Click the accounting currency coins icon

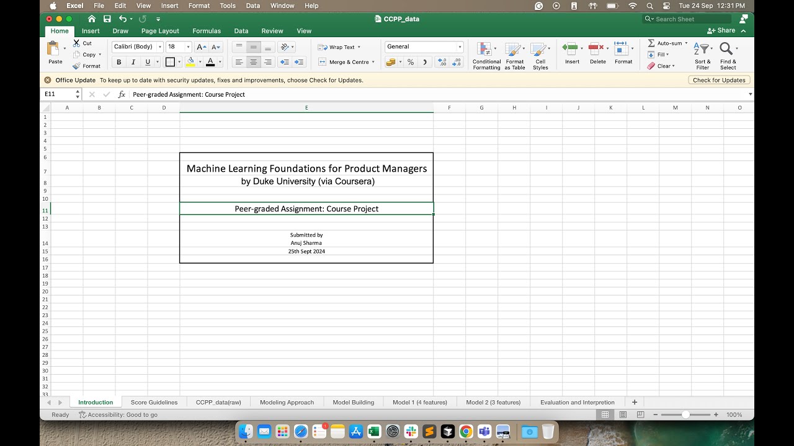tap(390, 62)
